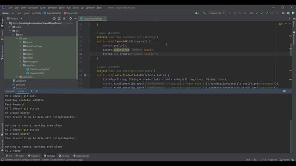Click the Git update project arrow icon
This screenshot has width=296, height=166.
pyautogui.click(x=257, y=13)
